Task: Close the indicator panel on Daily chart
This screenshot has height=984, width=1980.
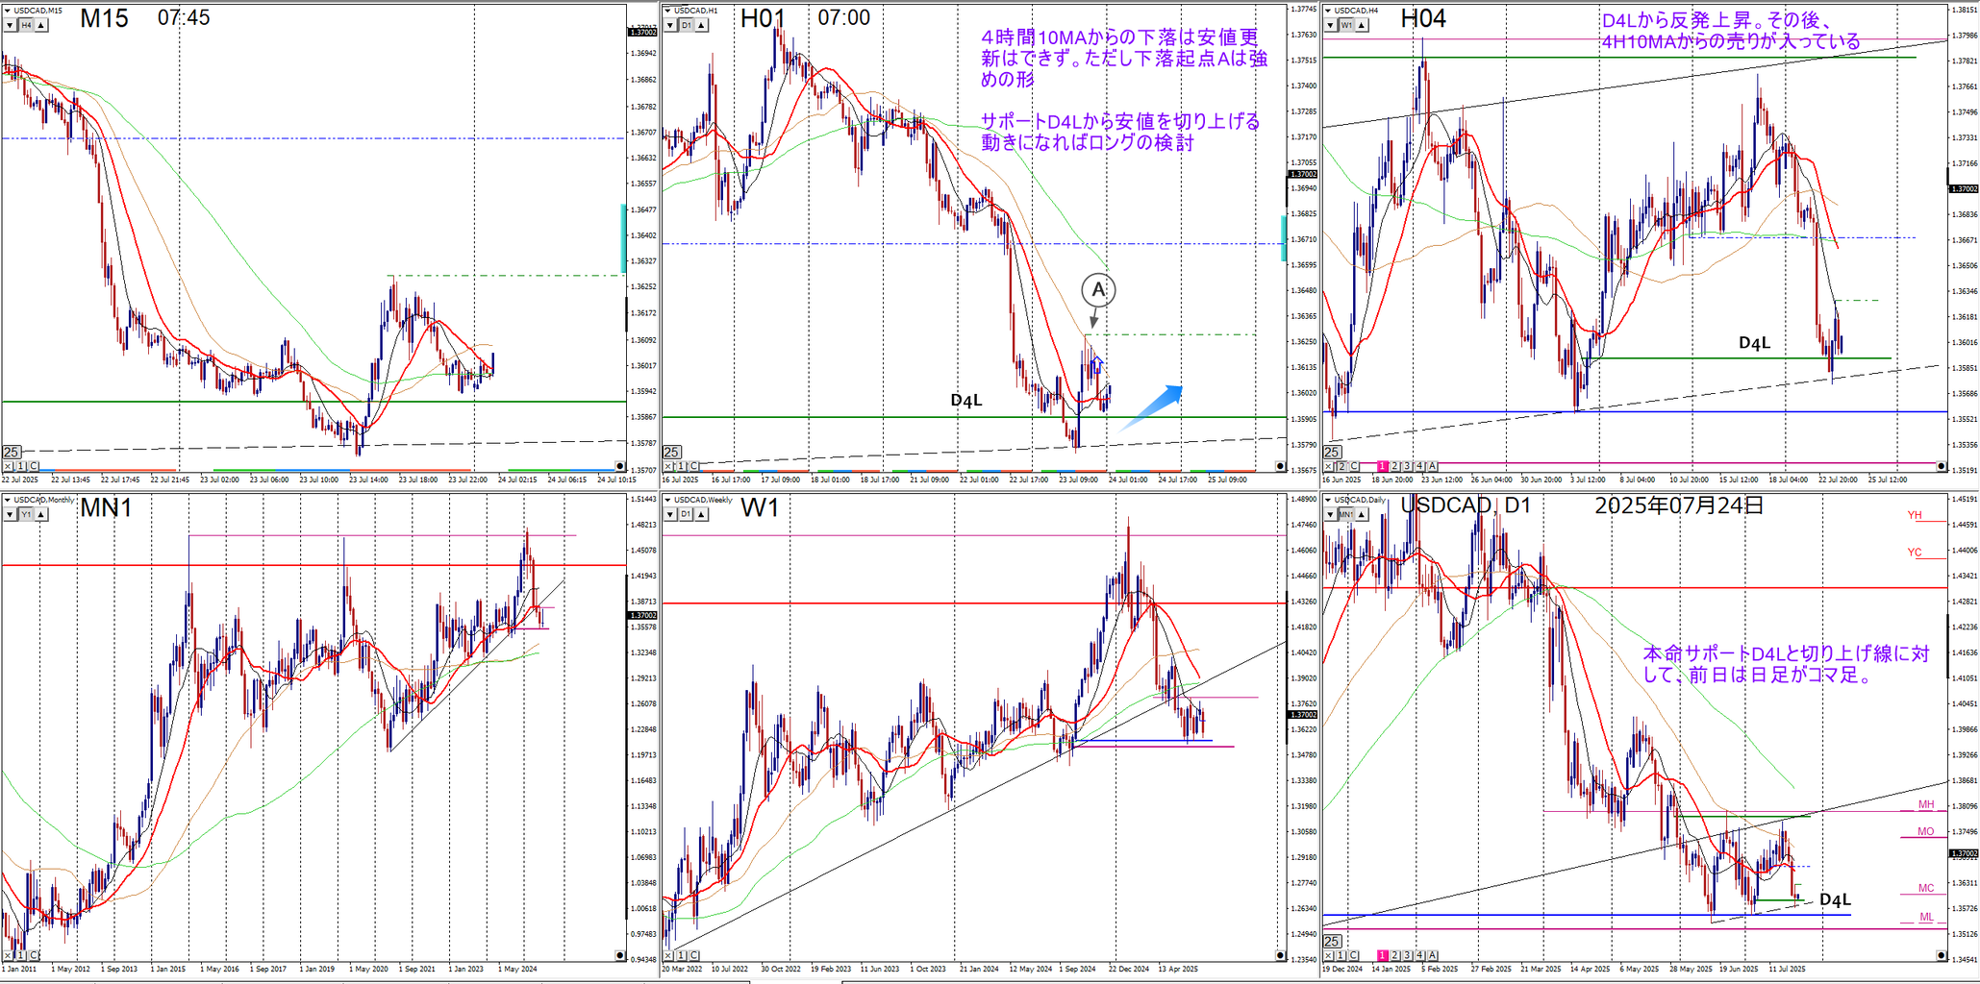Action: click(1329, 955)
